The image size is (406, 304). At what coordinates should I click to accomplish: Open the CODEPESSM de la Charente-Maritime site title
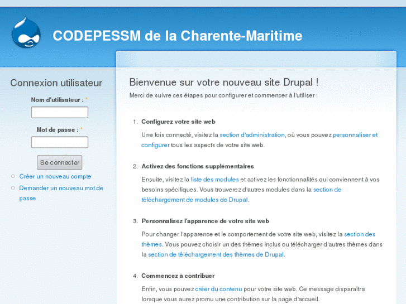click(x=178, y=36)
